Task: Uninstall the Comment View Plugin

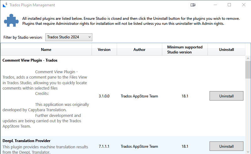Action: (x=226, y=96)
